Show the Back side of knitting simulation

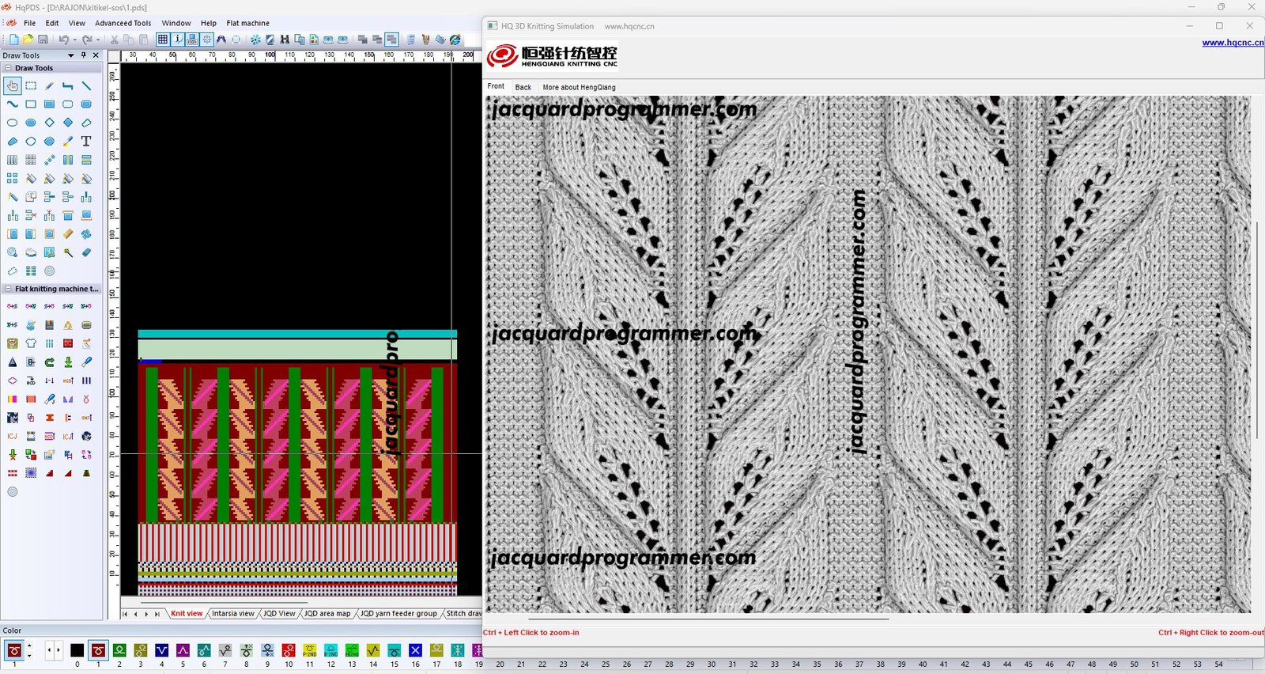[523, 87]
